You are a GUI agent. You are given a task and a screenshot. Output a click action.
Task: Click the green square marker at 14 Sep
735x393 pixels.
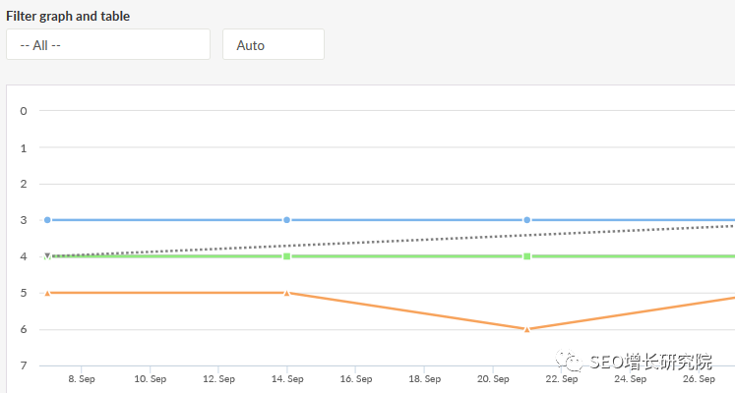pyautogui.click(x=286, y=256)
